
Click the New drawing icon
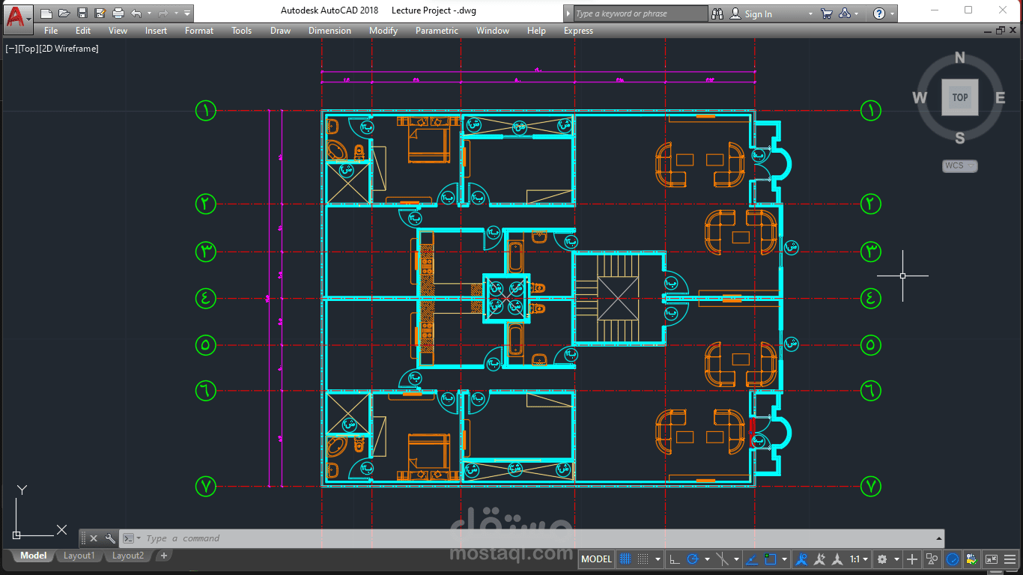point(46,13)
